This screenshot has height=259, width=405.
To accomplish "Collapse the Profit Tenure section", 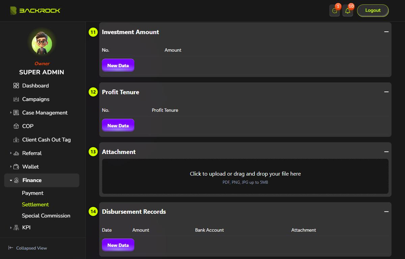I will click(386, 92).
